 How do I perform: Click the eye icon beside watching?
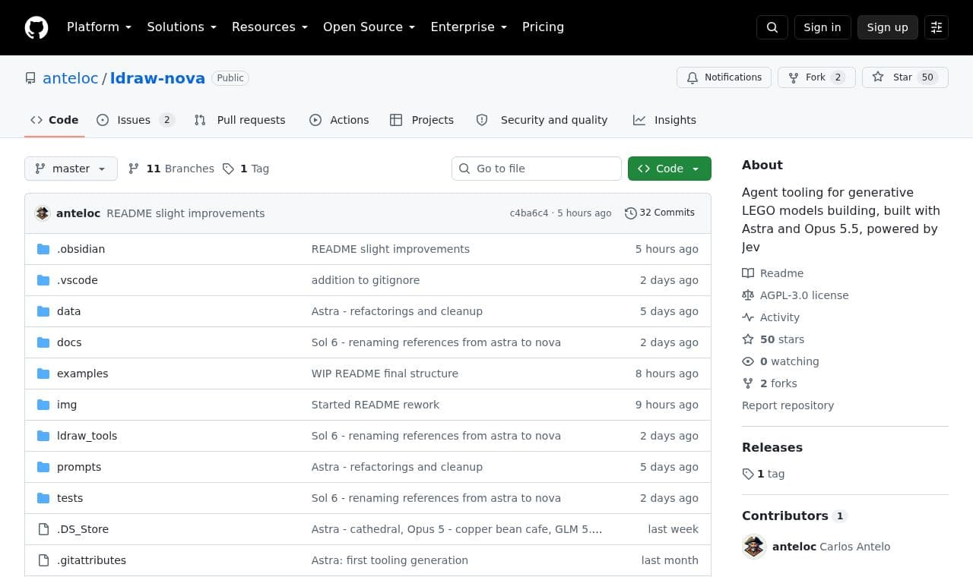748,361
